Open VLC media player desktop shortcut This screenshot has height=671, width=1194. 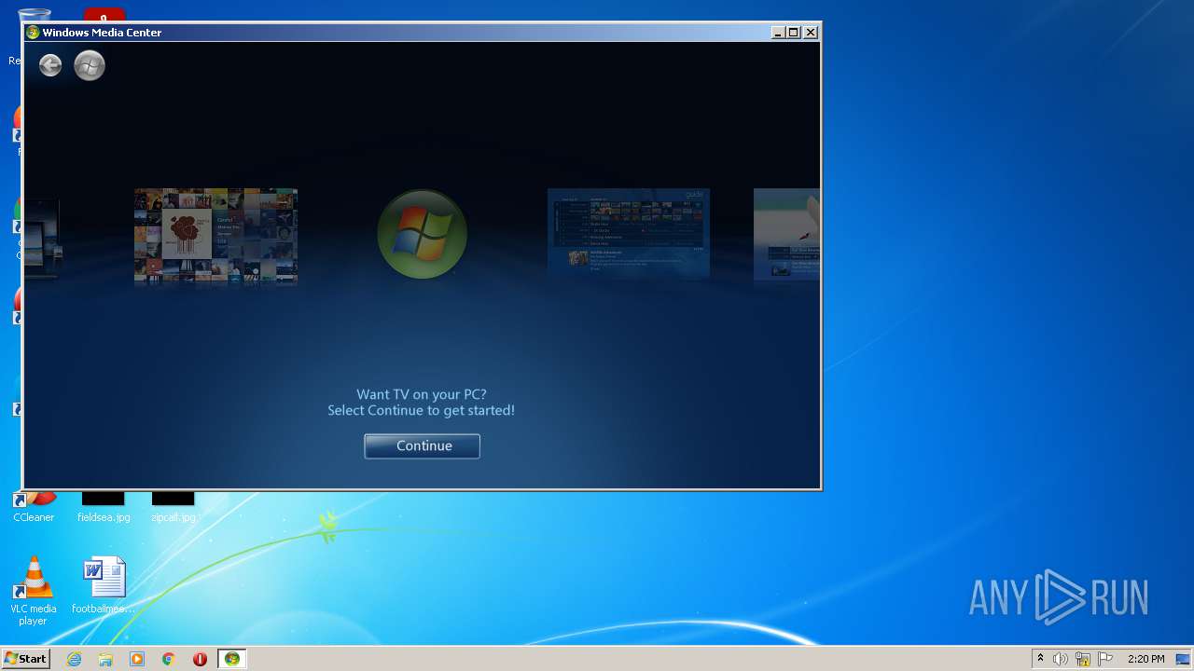tap(34, 591)
